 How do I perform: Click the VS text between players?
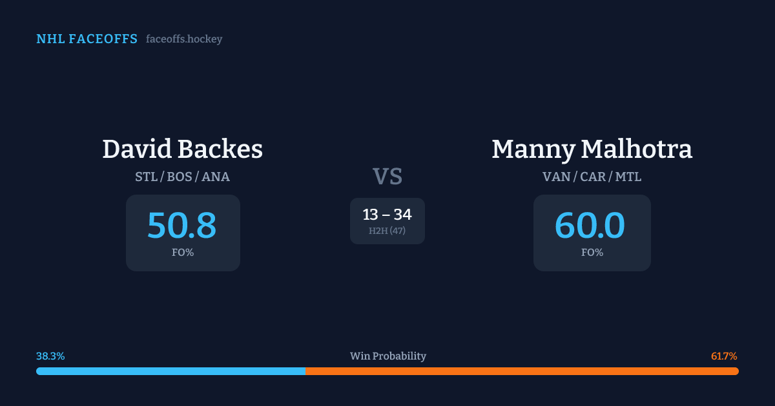387,177
